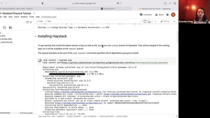
Task: Click the RAM Disk usage indicator
Action: click(x=148, y=21)
